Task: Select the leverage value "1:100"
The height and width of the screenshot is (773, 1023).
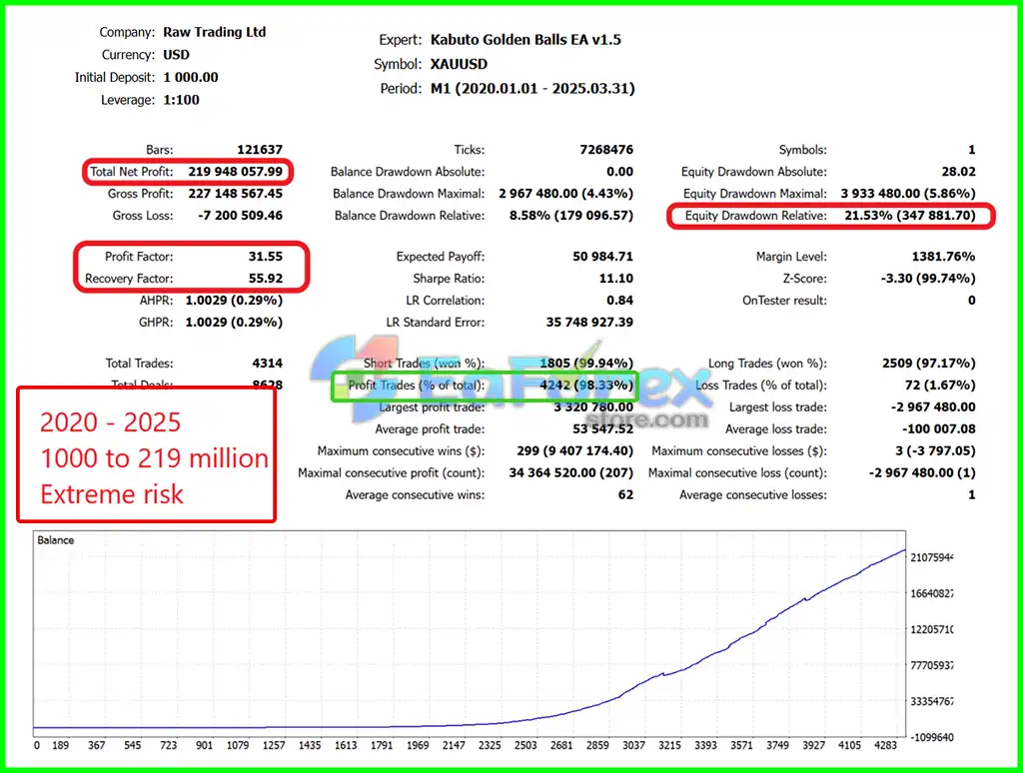Action: click(182, 100)
